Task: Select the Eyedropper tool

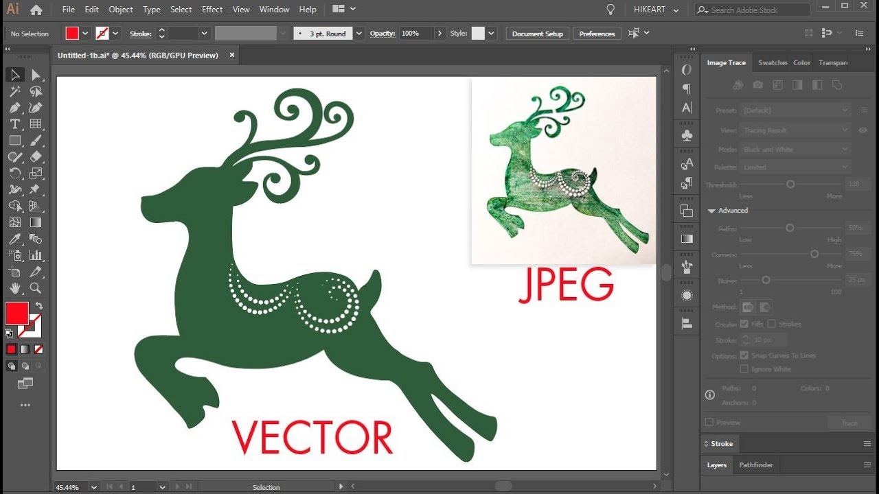Action: [14, 239]
